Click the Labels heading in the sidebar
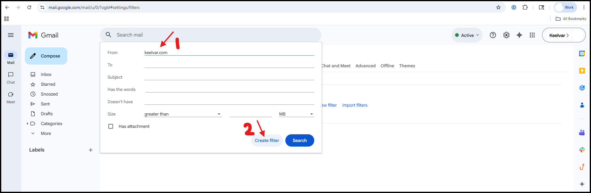591x193 pixels. click(37, 150)
